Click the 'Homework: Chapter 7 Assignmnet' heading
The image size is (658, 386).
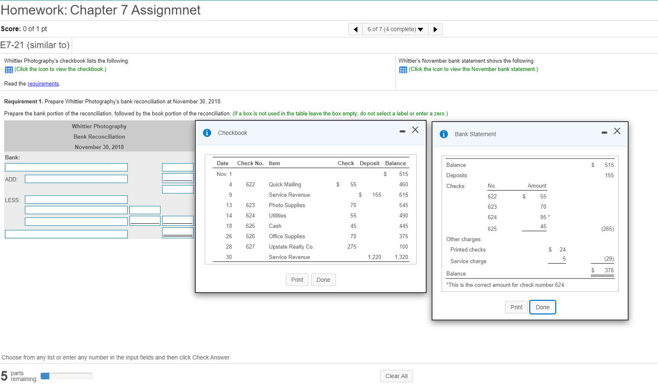click(x=101, y=10)
